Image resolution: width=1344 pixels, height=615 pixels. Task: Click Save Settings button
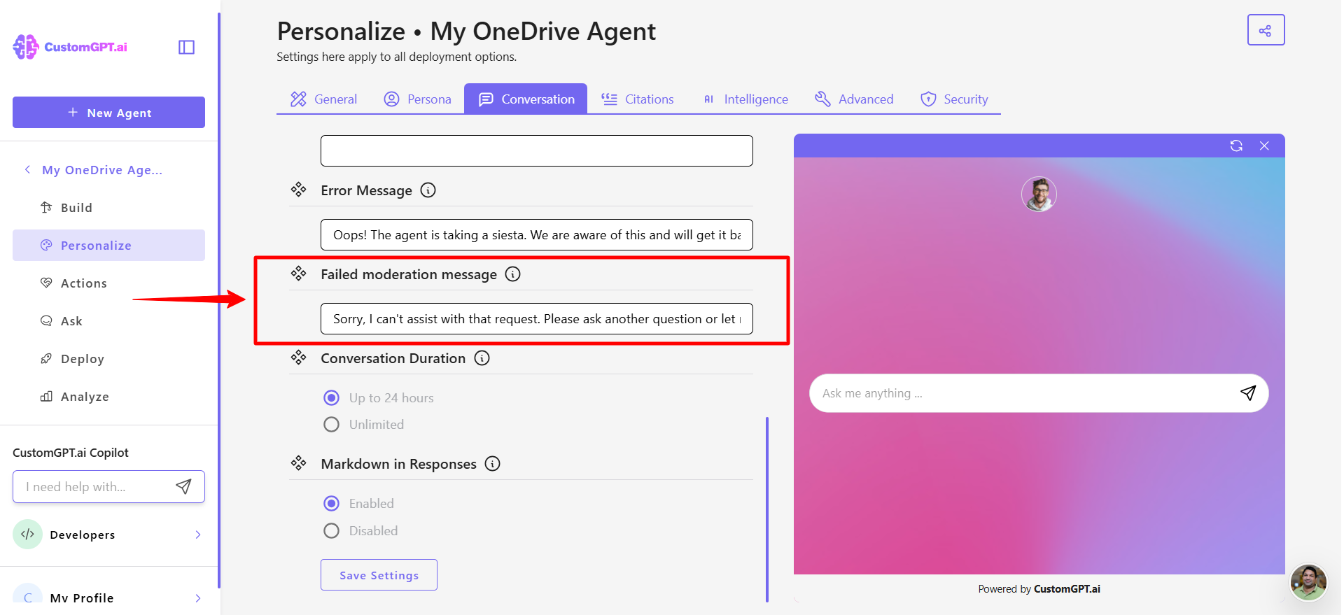379,575
